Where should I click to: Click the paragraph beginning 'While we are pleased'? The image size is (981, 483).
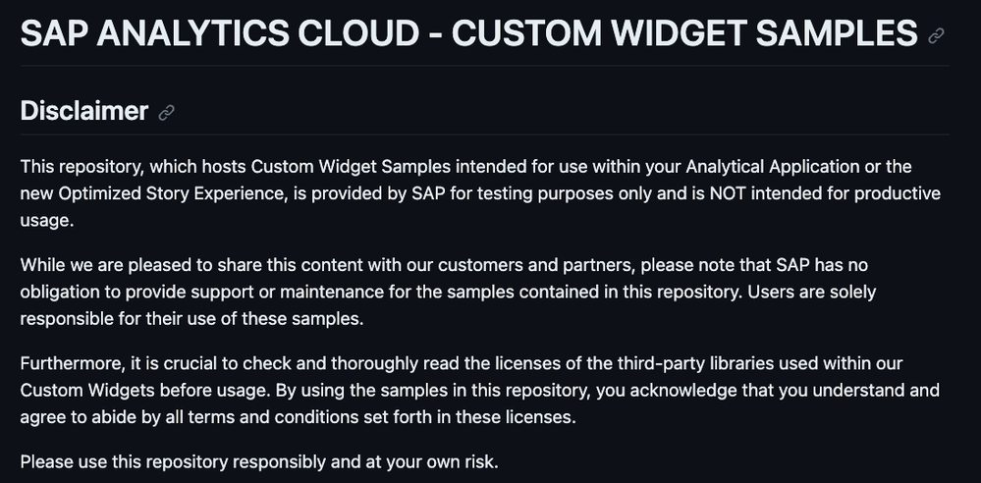tap(448, 292)
